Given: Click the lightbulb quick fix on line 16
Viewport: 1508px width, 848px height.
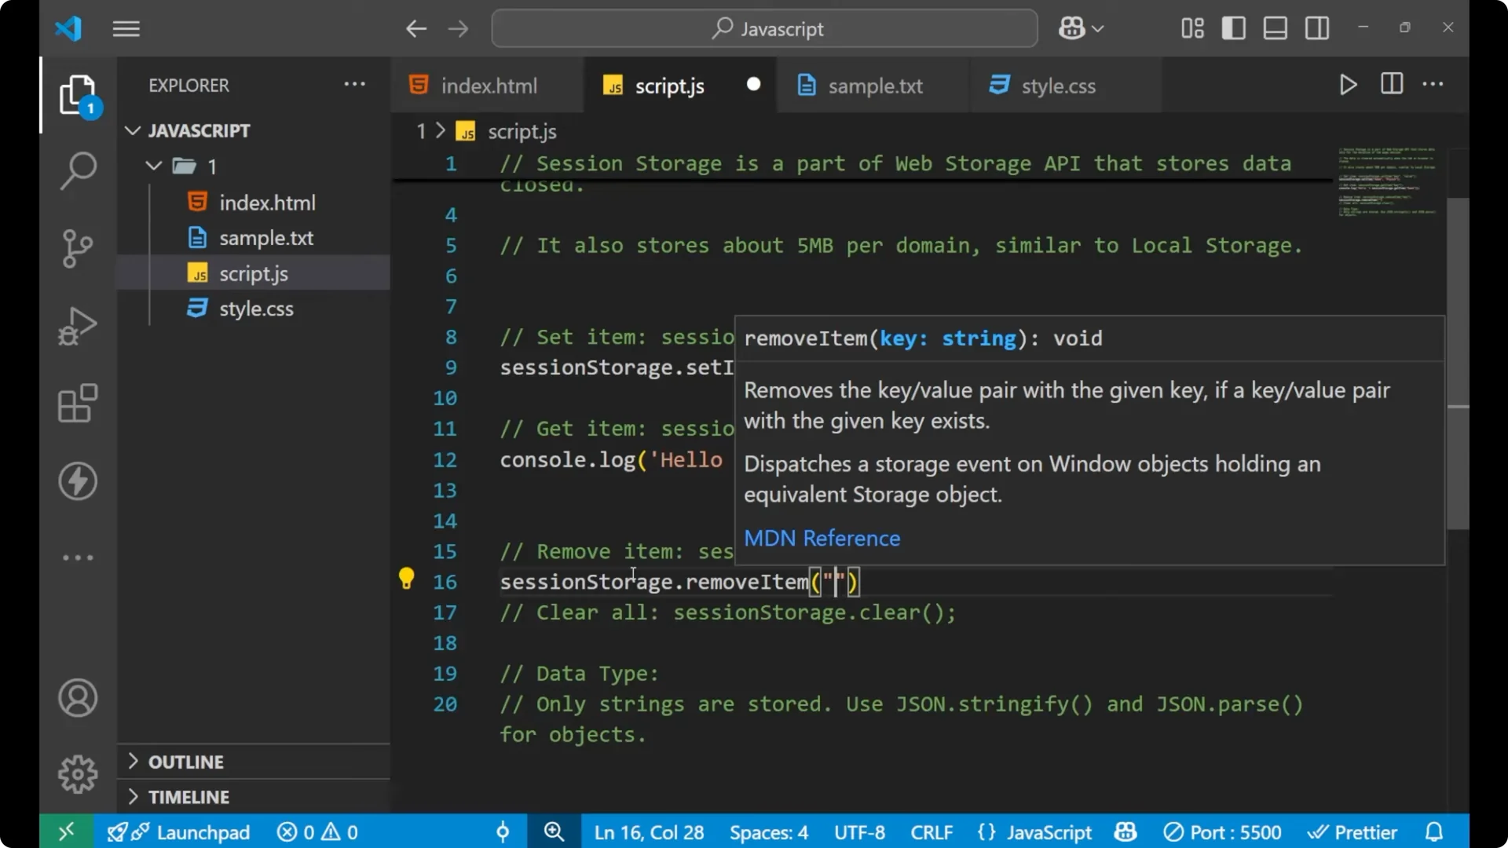Looking at the screenshot, I should [406, 578].
